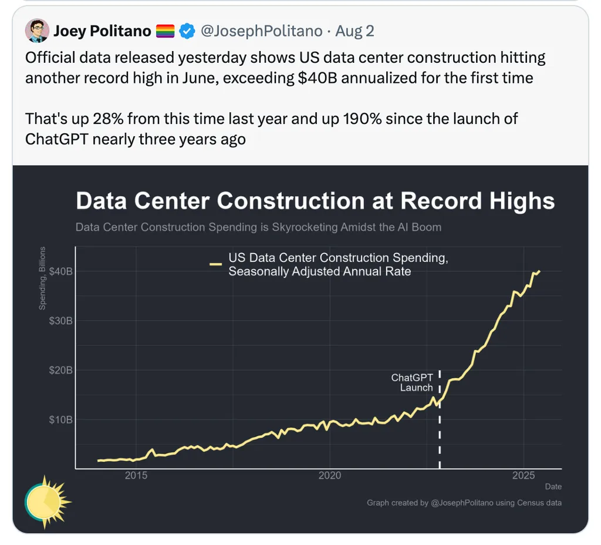
Task: Click the rainbow flag emoji
Action: click(x=166, y=31)
